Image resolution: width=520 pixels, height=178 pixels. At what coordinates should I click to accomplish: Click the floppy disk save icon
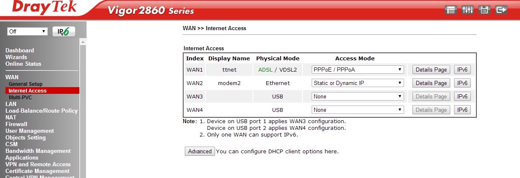click(484, 10)
